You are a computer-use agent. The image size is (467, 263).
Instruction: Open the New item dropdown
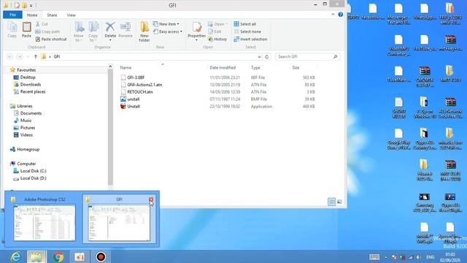click(166, 24)
